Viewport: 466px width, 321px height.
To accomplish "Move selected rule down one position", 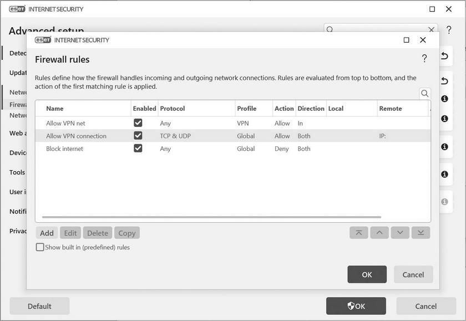I will (400, 233).
